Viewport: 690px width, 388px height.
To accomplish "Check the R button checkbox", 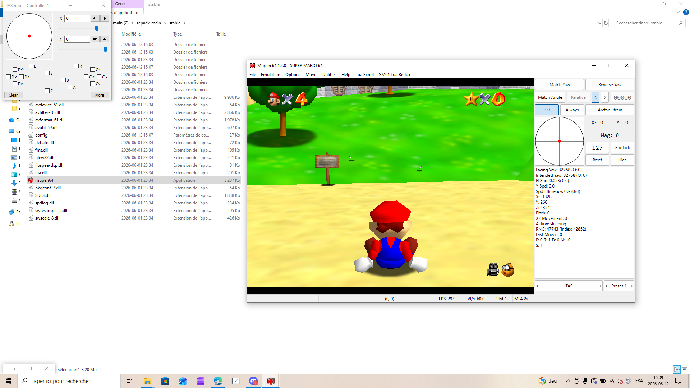I will click(x=76, y=66).
